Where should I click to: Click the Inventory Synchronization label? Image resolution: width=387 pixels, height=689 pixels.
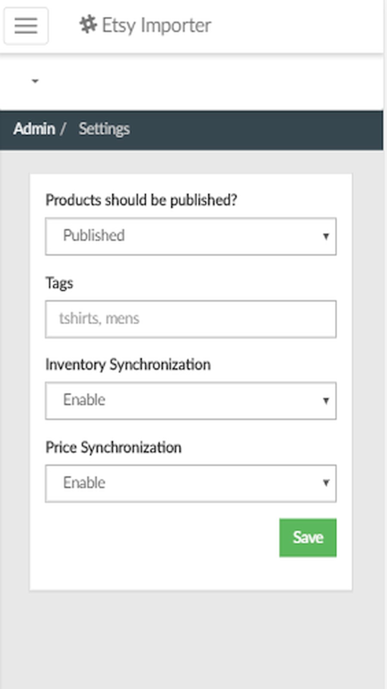tap(128, 364)
